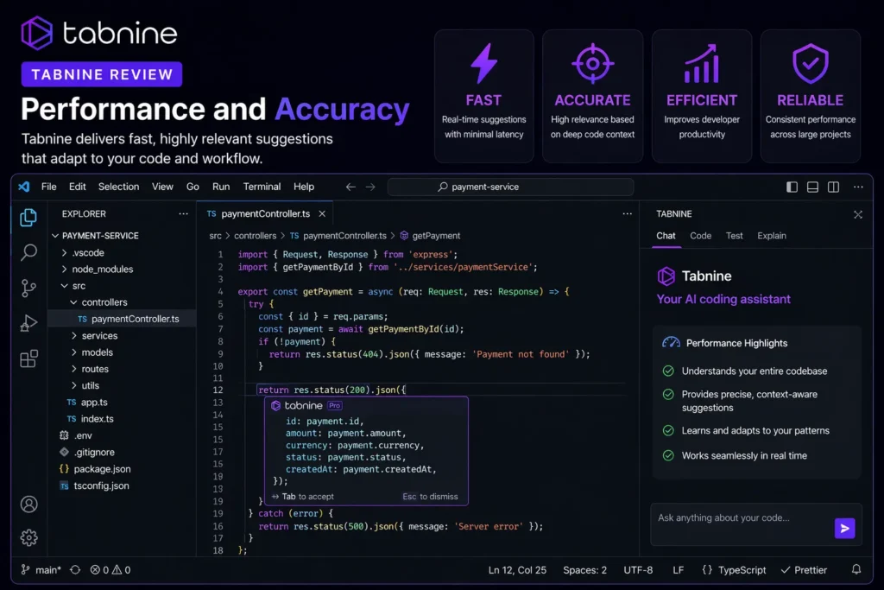Viewport: 884px width, 590px height.
Task: Click the Performance Highlights gauge icon
Action: pyautogui.click(x=671, y=342)
